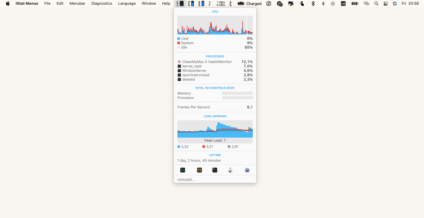Open the File menu
424x218 pixels.
coord(47,4)
